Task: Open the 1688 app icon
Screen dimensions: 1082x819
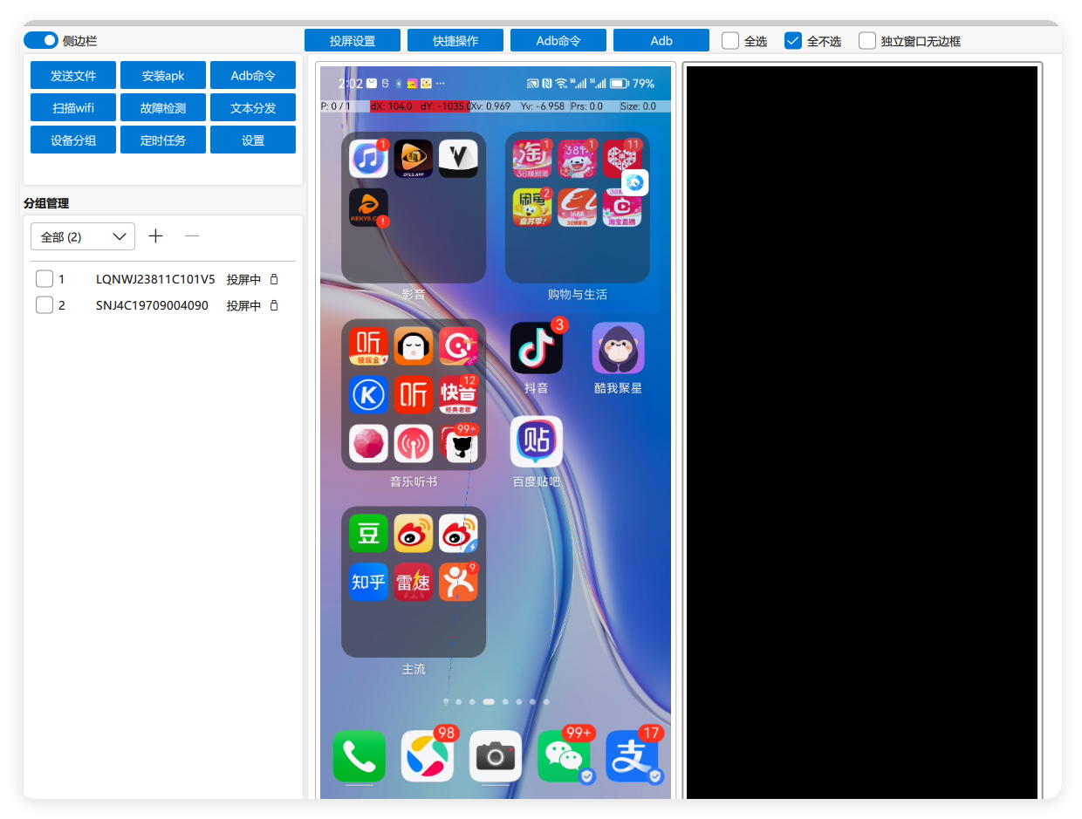Action: pyautogui.click(x=578, y=208)
